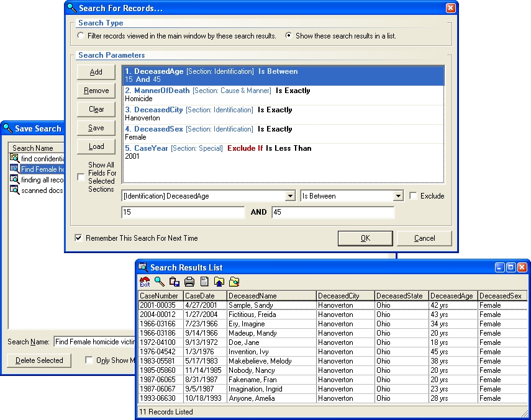Click Delete Selected in Save Search window
The width and height of the screenshot is (531, 420).
(x=39, y=360)
